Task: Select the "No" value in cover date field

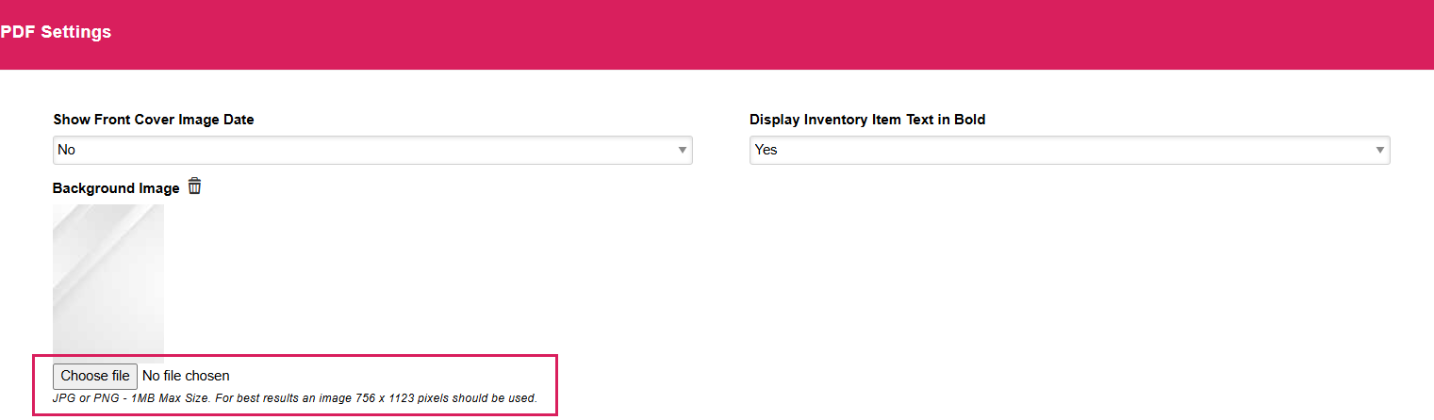Action: coord(67,150)
